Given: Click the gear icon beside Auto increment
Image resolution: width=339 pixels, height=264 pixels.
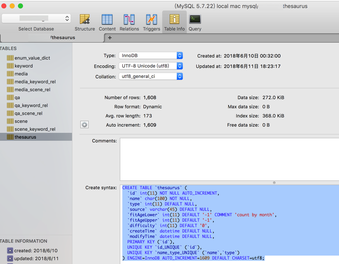Looking at the screenshot, I should (84, 125).
